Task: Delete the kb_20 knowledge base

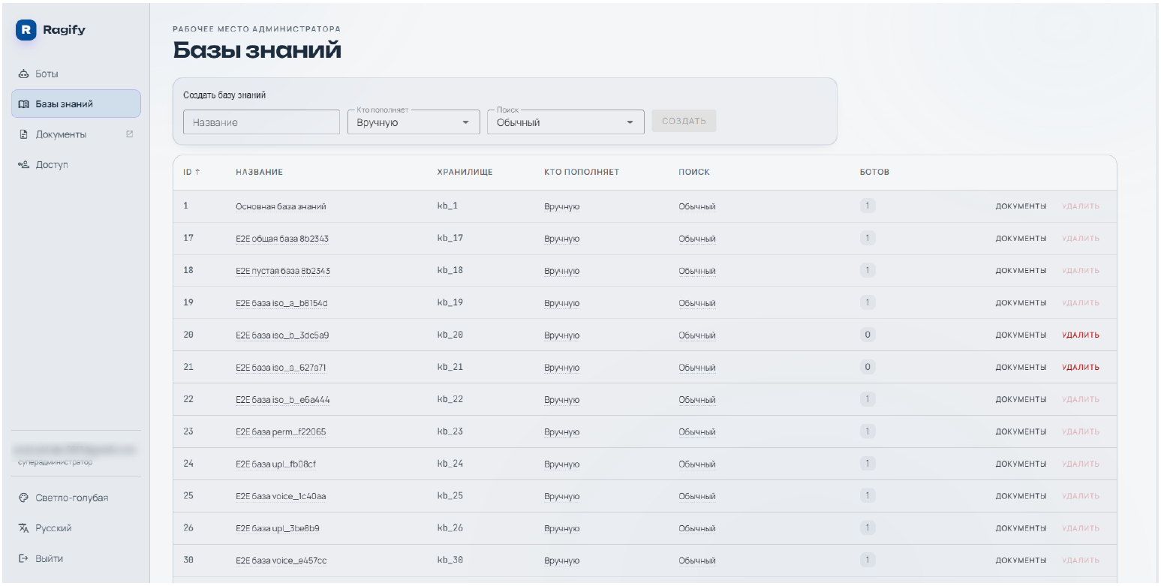Action: (x=1081, y=335)
